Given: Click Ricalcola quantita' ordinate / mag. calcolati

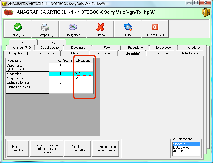Looking at the screenshot, I should [x=47, y=148].
